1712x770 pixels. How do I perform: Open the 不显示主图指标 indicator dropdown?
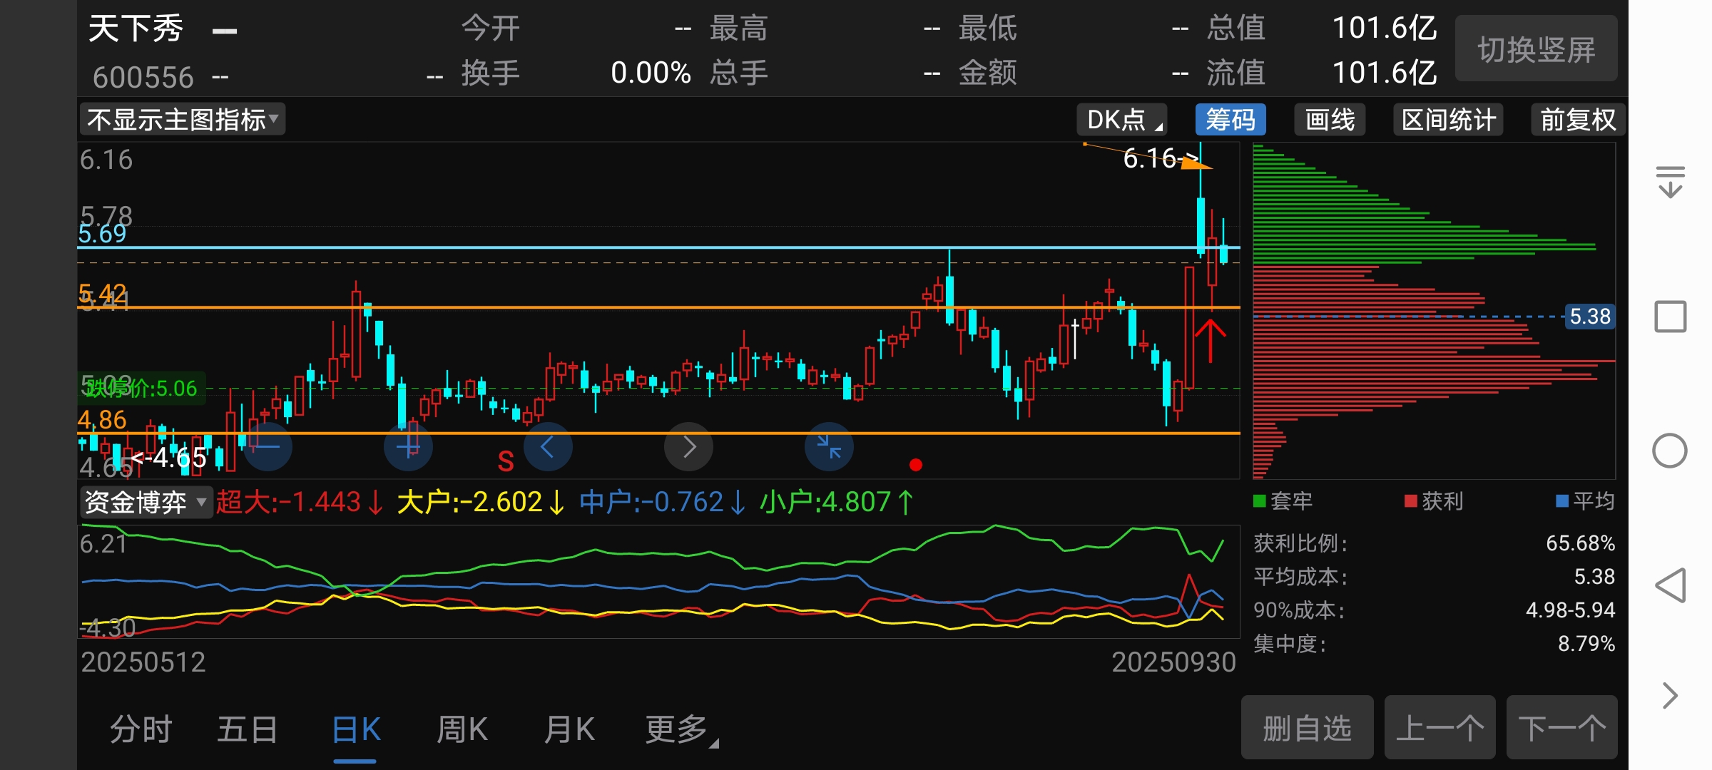pos(183,120)
